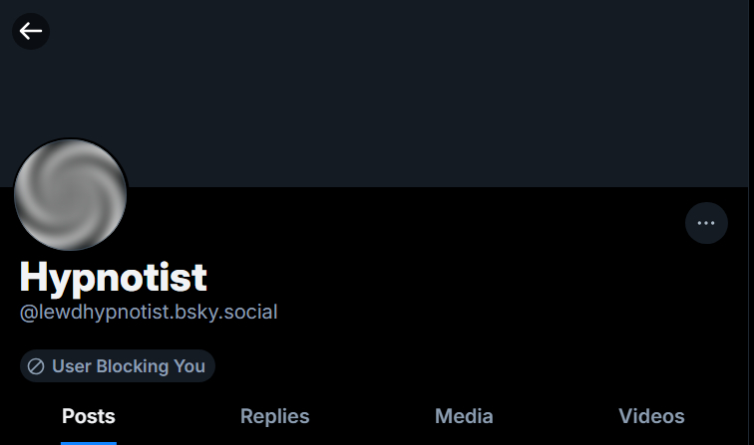Click the blocked circle-slash icon

36,366
